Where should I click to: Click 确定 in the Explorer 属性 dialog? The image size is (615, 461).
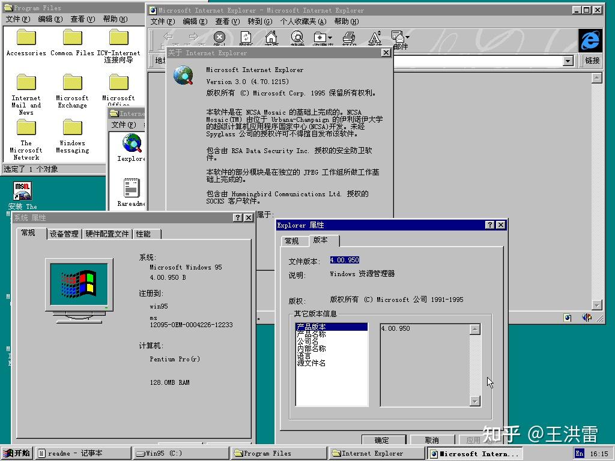(384, 439)
